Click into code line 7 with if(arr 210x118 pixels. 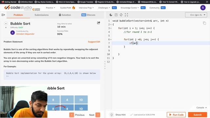point(161,43)
